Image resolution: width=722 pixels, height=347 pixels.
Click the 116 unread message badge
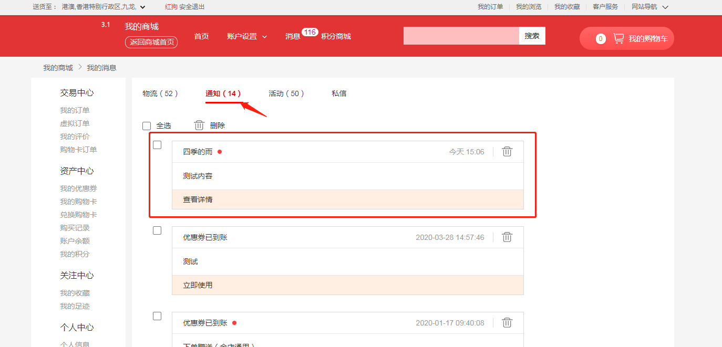[310, 33]
